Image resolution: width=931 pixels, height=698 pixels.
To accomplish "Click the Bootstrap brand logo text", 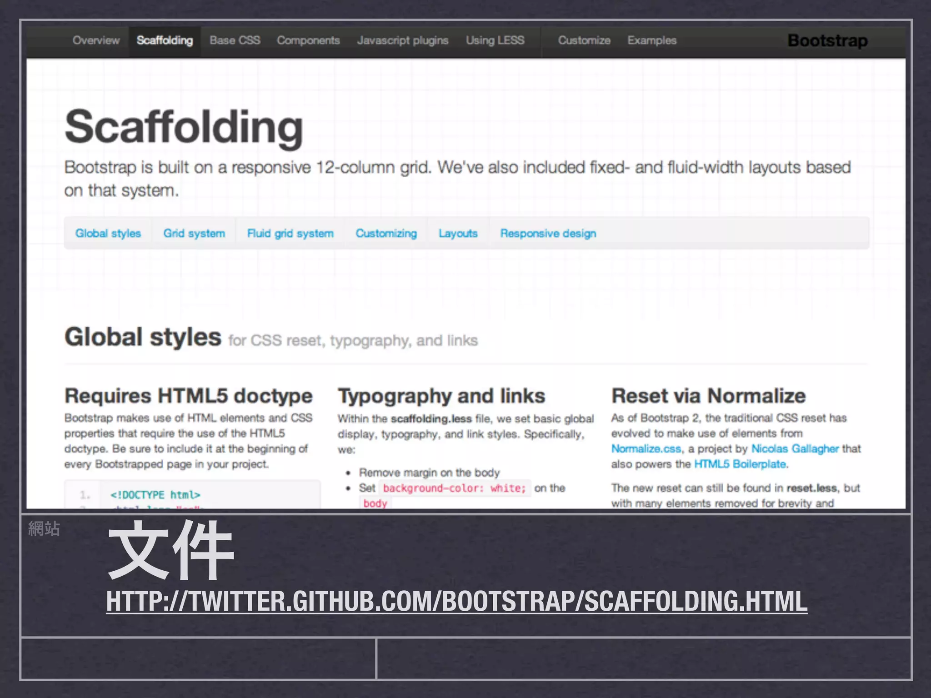I will [828, 41].
